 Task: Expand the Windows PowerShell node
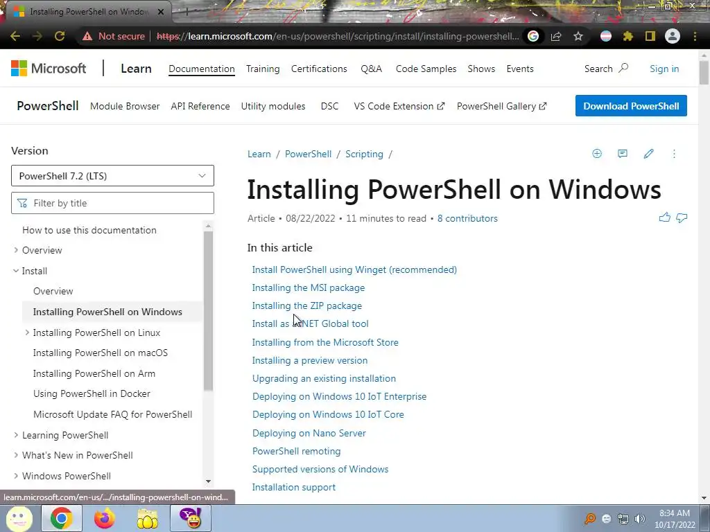16,476
